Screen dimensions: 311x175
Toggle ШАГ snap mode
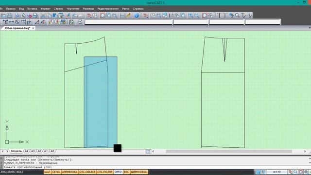click(47, 172)
